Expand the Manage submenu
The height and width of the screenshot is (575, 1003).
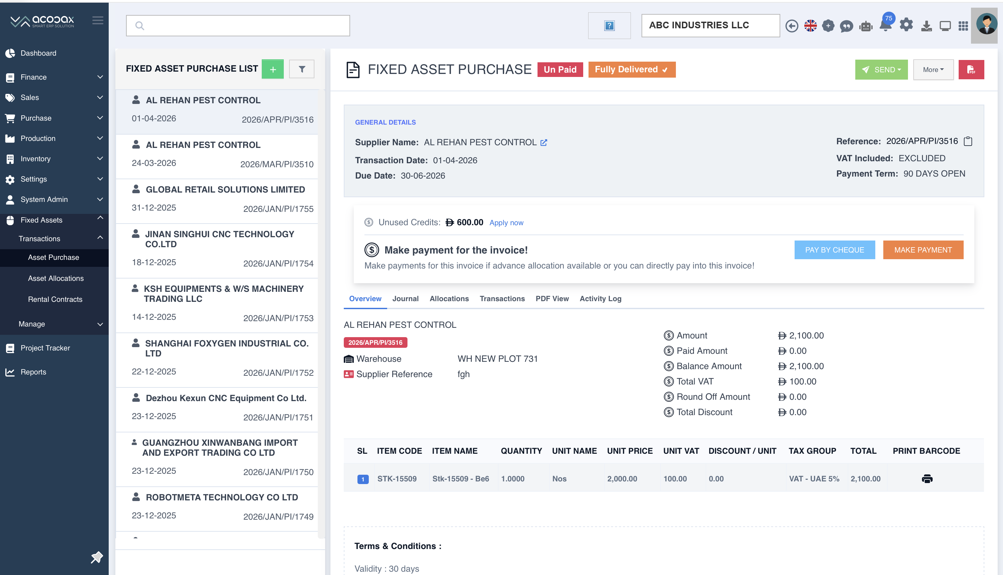point(54,324)
